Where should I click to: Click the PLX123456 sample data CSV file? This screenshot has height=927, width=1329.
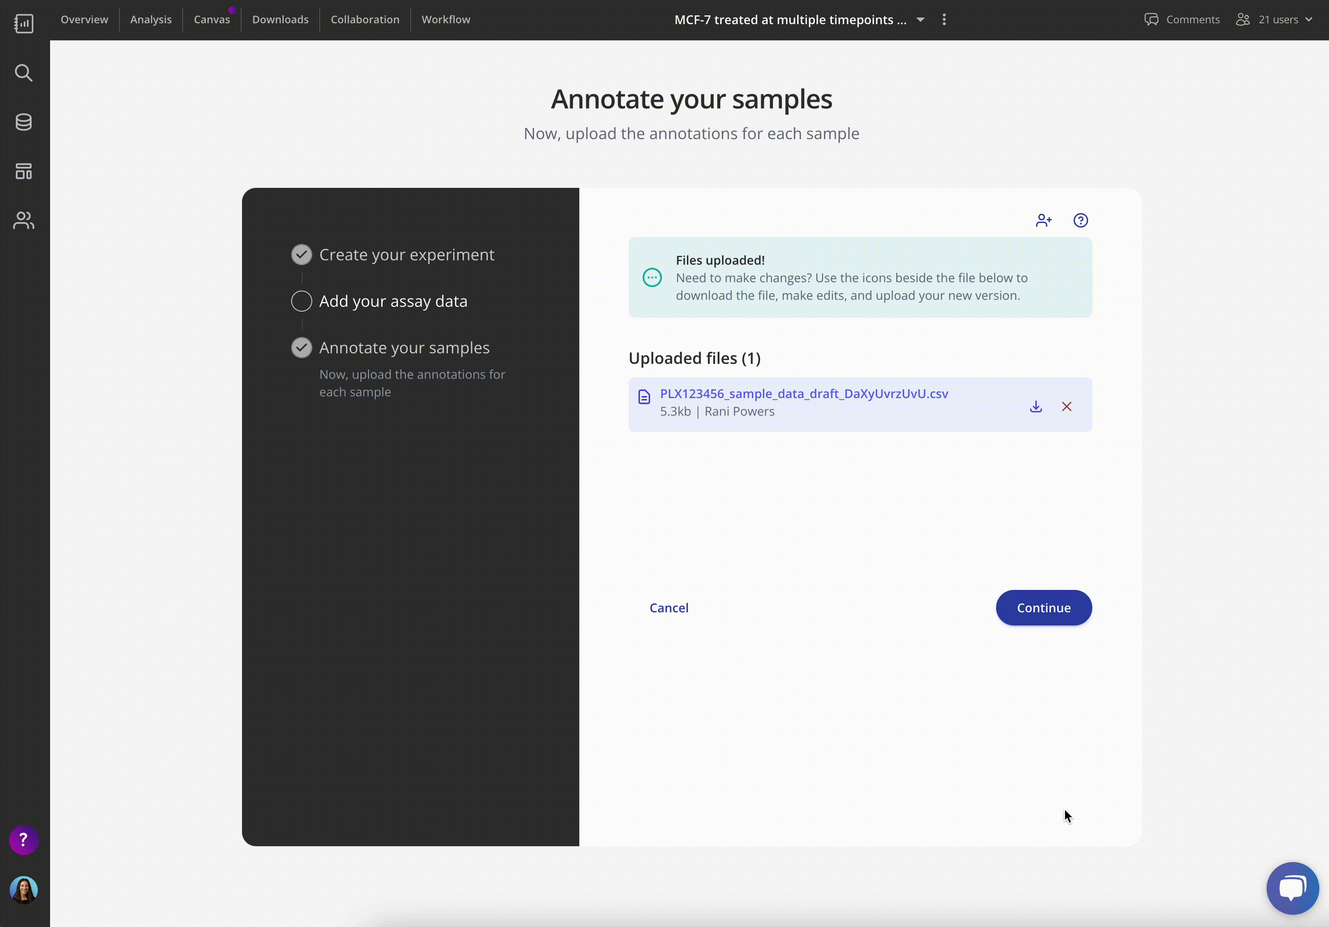803,393
